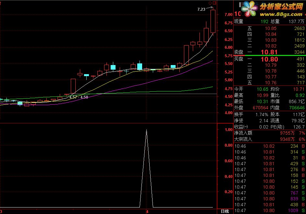This screenshot has height=214, width=306.
Task: Click the 今开 value 10.65
Action: [263, 89]
